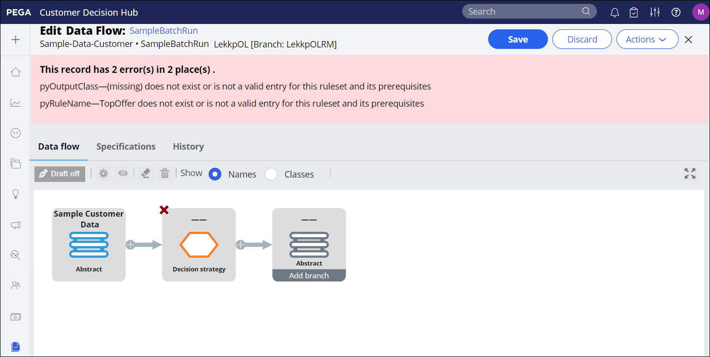Close the Edit Data Flow panel
Viewport: 710px width, 357px height.
[688, 40]
